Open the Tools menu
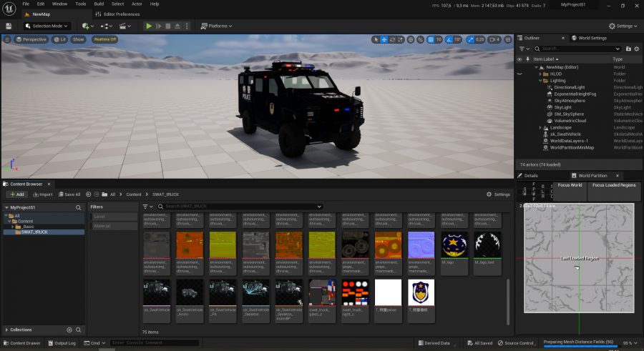Viewport: 644px width, 351px height. click(81, 4)
